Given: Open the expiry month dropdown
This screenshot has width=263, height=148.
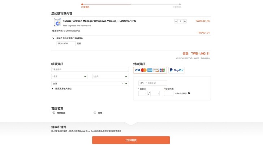Looking at the screenshot, I should (143, 93).
